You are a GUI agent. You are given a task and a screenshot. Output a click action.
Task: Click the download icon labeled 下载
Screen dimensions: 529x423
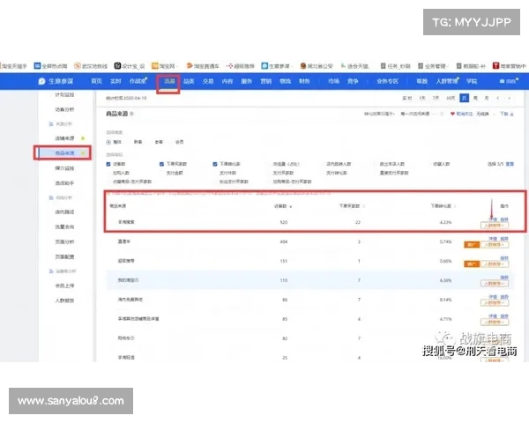504,115
